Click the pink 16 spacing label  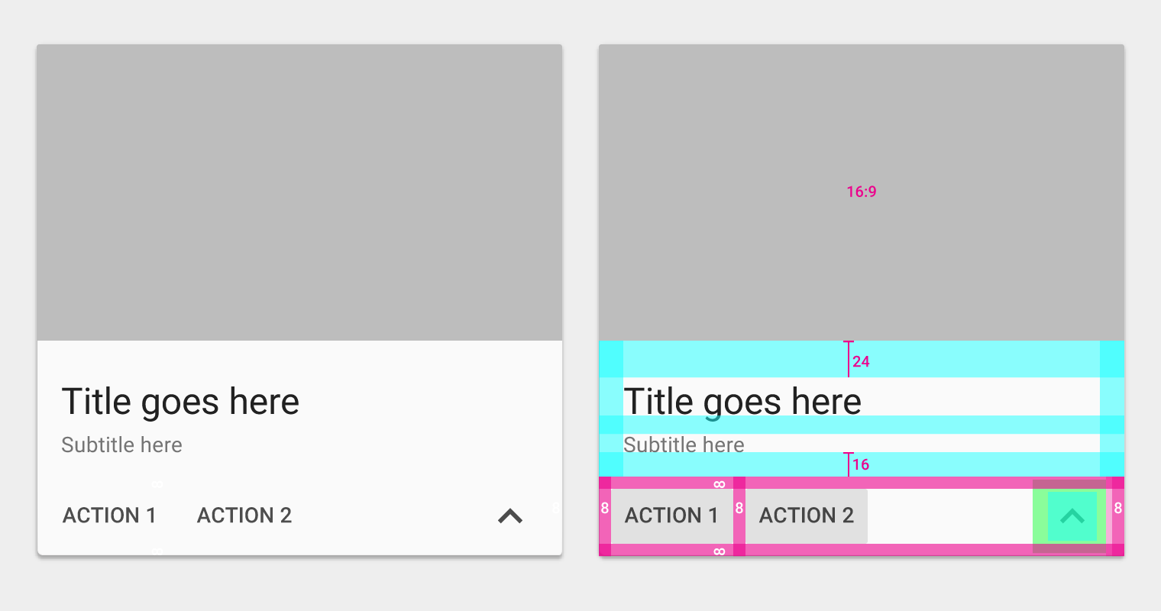click(862, 464)
